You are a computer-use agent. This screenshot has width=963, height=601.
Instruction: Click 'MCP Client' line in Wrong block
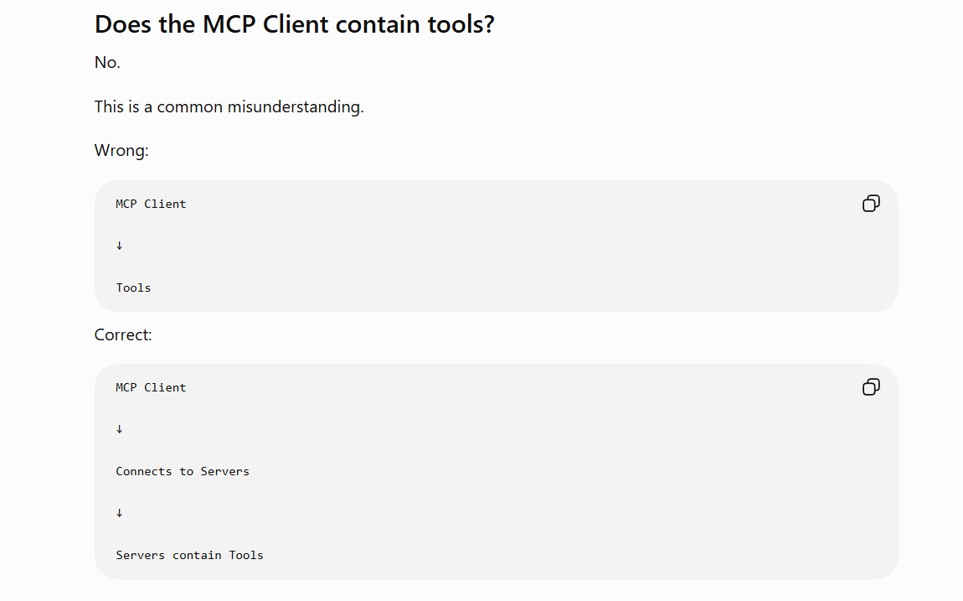(151, 204)
